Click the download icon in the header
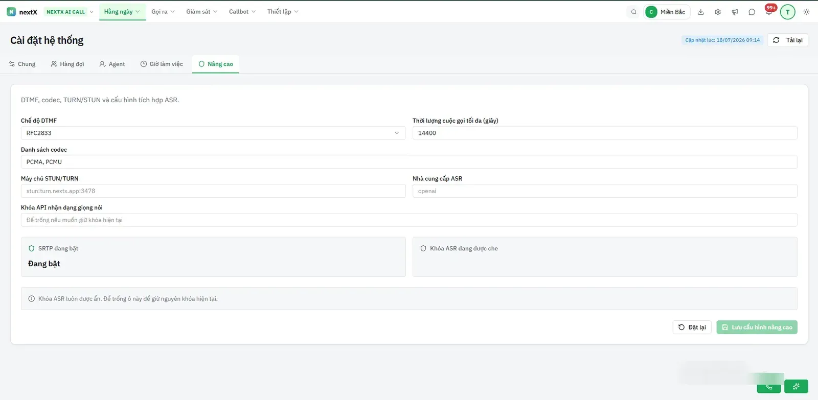Image resolution: width=818 pixels, height=400 pixels. pyautogui.click(x=701, y=12)
